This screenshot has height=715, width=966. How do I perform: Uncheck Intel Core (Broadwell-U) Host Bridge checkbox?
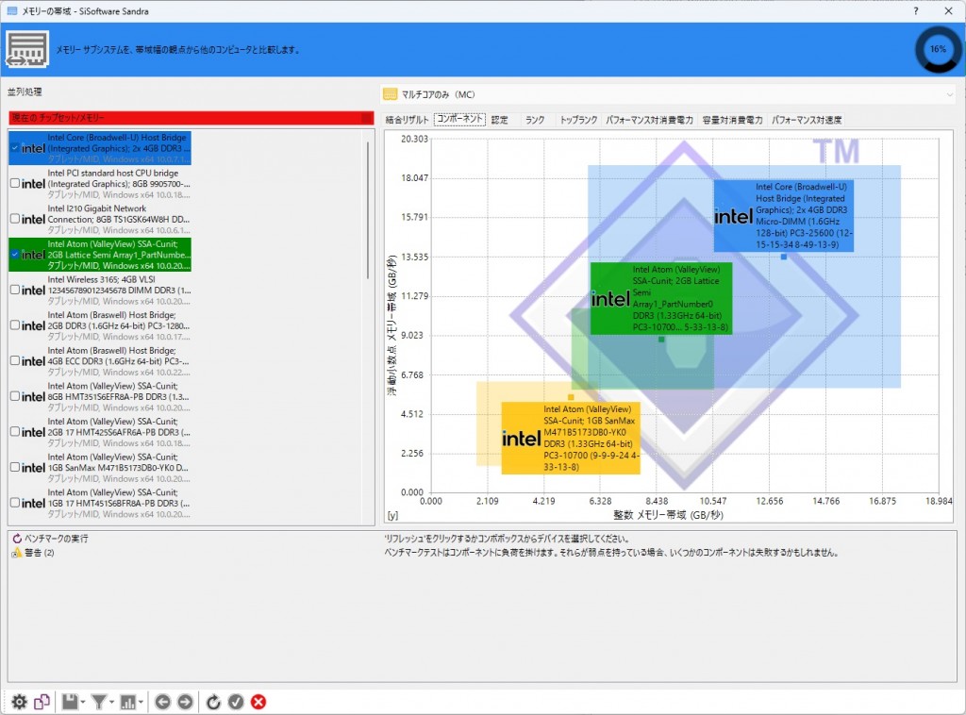point(14,148)
